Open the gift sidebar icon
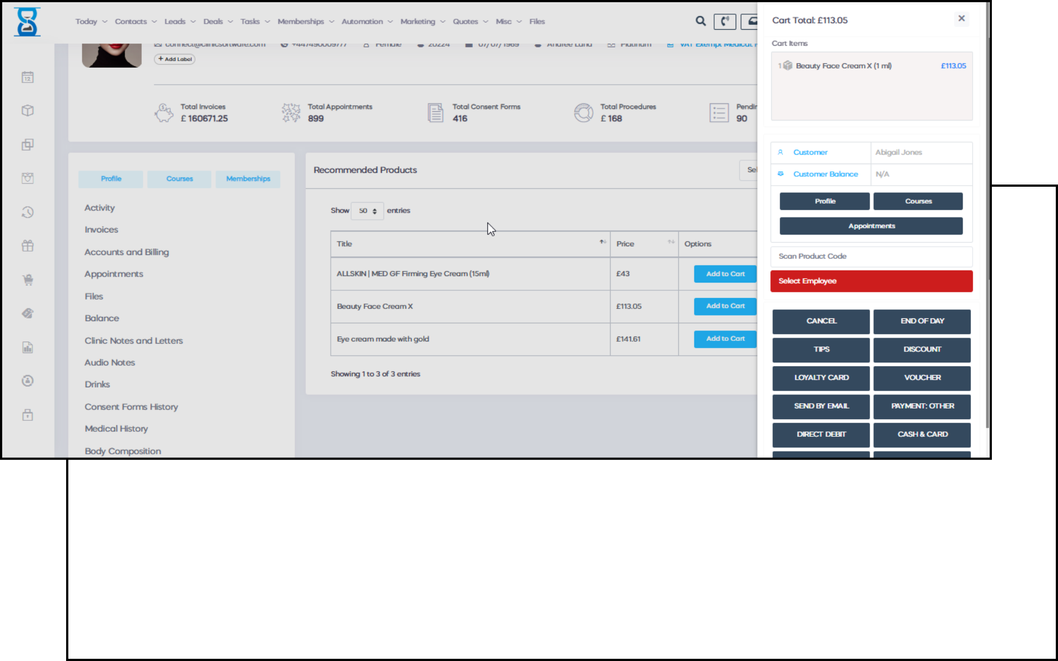Image resolution: width=1058 pixels, height=661 pixels. click(28, 246)
